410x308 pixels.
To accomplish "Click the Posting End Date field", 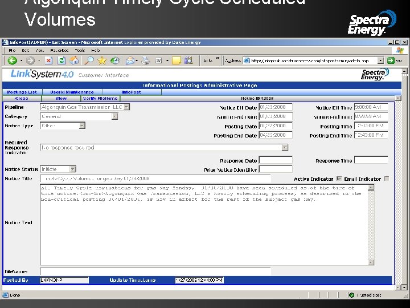I will (x=276, y=135).
